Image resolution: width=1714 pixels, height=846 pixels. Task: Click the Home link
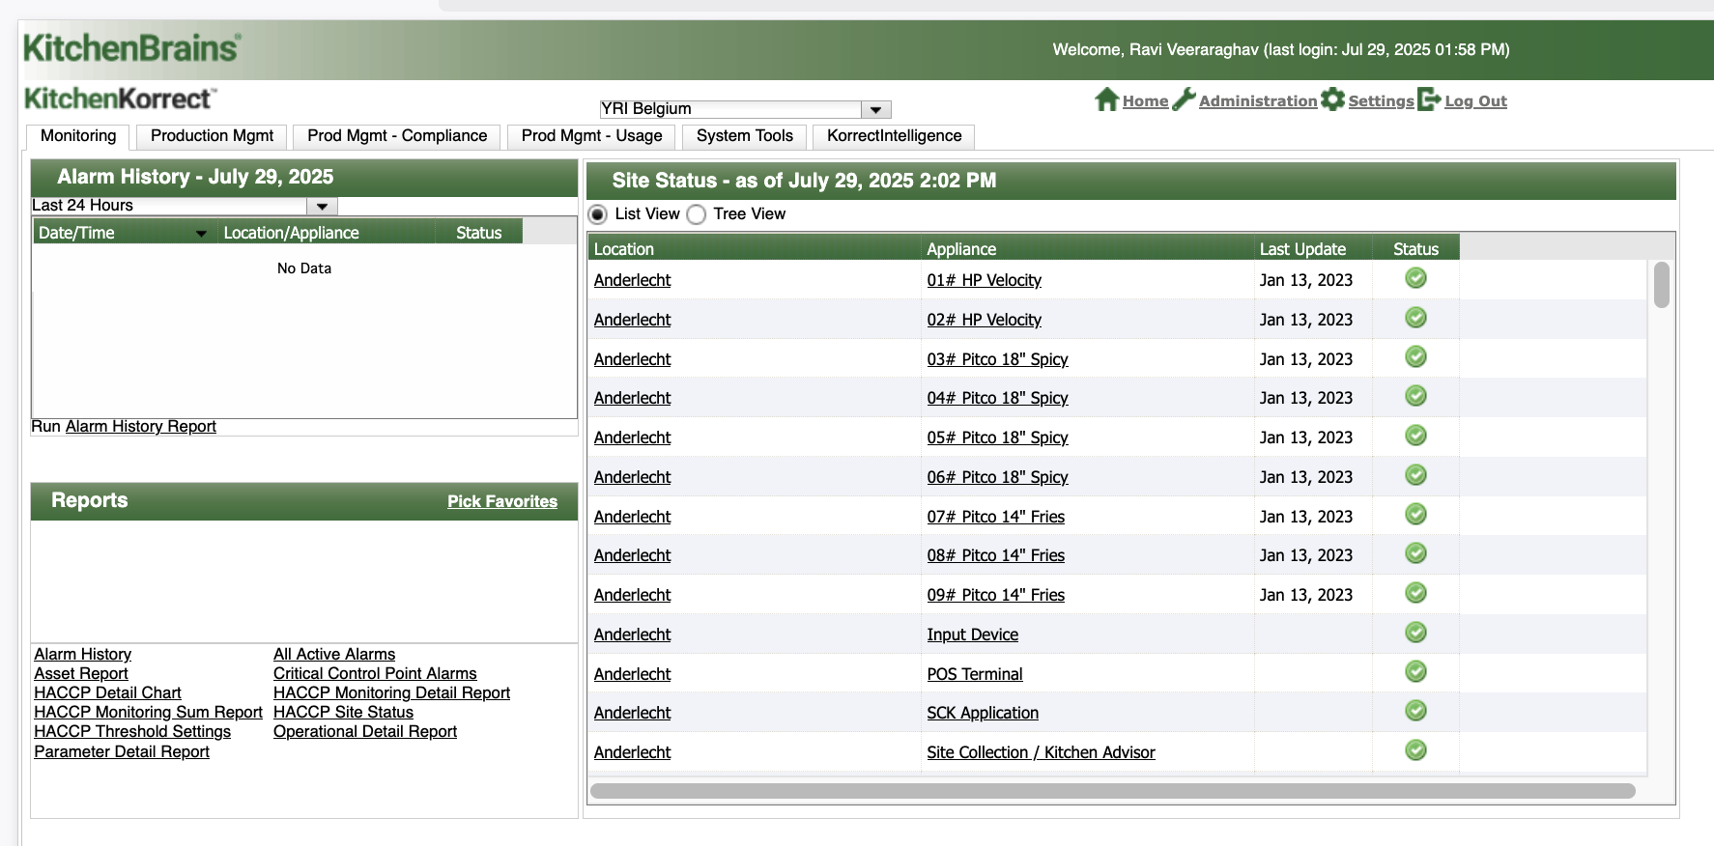pos(1146,101)
